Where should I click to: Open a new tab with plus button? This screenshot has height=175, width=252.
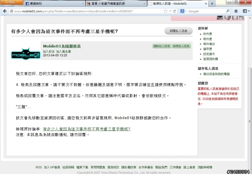(212, 4)
